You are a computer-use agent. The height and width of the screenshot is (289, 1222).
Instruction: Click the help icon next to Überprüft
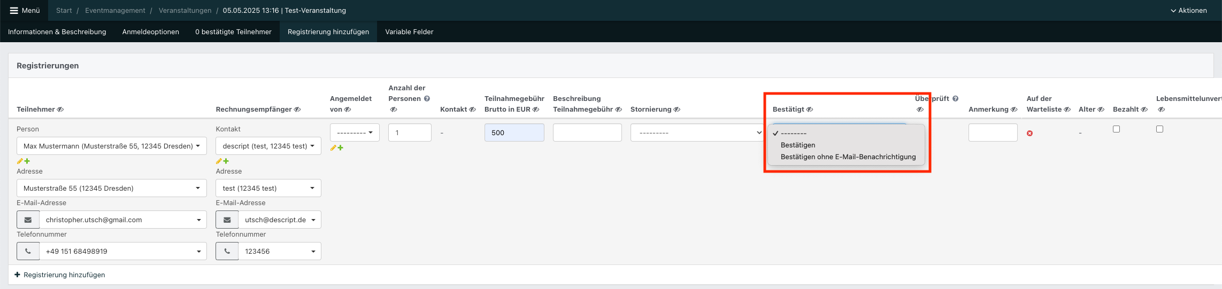click(955, 99)
